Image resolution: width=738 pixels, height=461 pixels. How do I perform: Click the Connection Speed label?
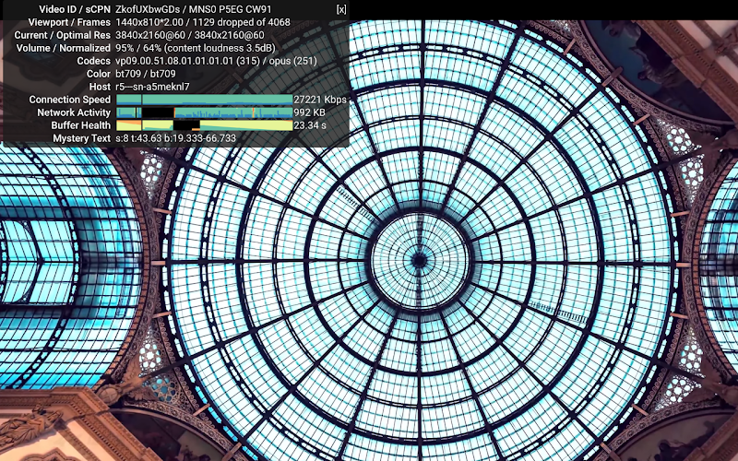[70, 100]
